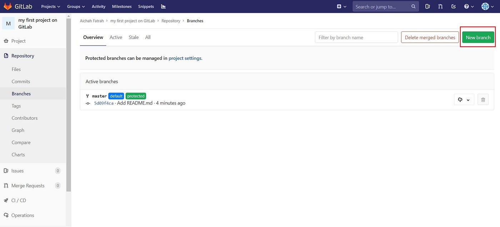500x227 pixels.
Task: Click the Search or jump to field
Action: (x=386, y=6)
